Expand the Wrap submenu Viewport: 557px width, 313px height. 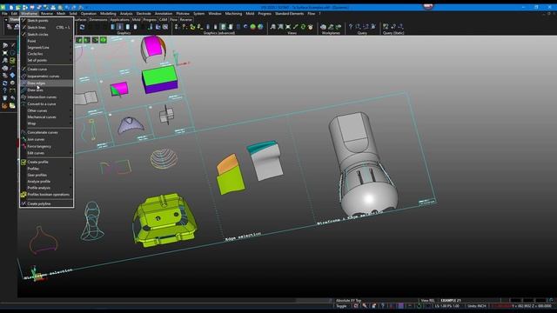coord(46,123)
